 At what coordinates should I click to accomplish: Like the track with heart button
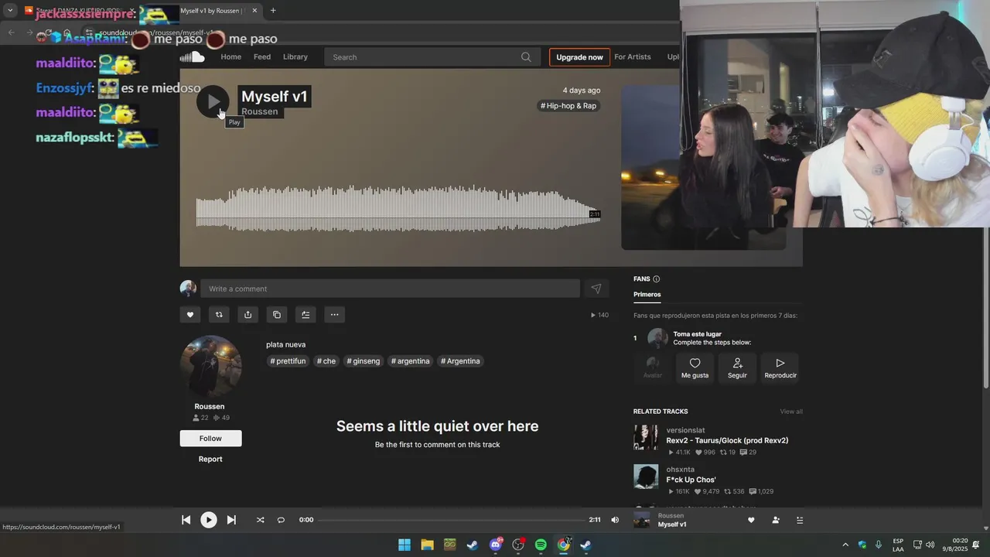coord(190,314)
